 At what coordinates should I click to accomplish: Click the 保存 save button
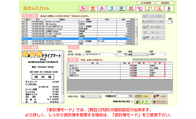142,102
